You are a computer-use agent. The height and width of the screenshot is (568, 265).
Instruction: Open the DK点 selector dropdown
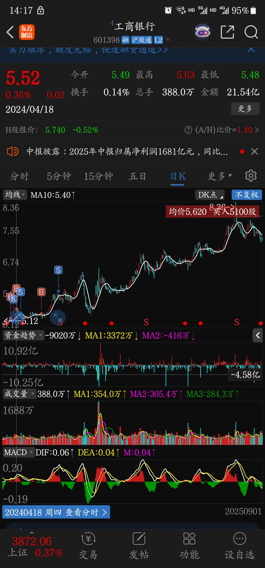click(x=210, y=195)
